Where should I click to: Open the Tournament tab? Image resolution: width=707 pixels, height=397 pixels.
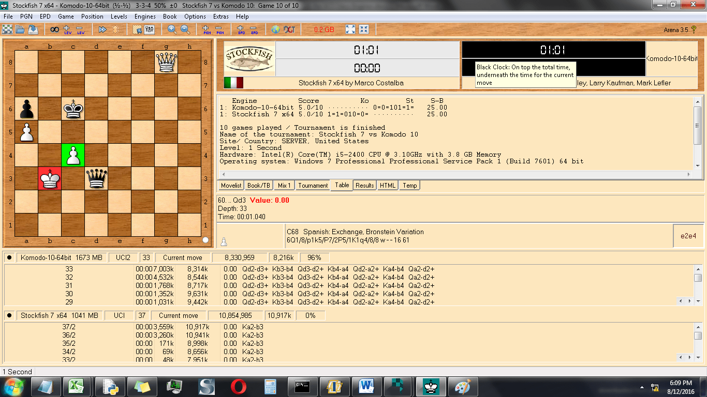(313, 185)
